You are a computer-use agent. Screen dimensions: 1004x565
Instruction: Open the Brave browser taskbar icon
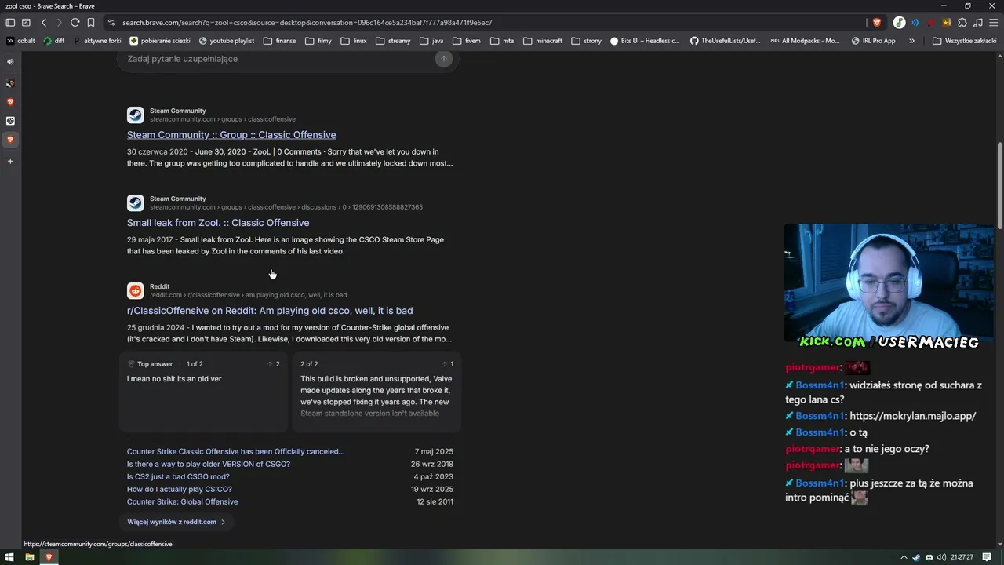click(49, 557)
